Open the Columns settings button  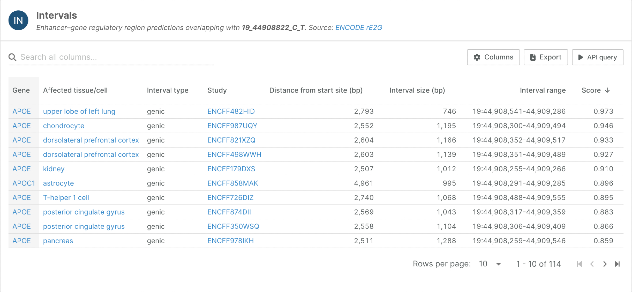click(x=493, y=57)
